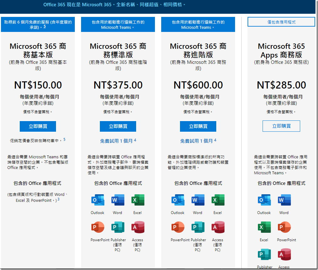318x270 pixels.
Task: Click 包含的 Office 應用程式 heading in 商務基本版
Action: (x=37, y=183)
